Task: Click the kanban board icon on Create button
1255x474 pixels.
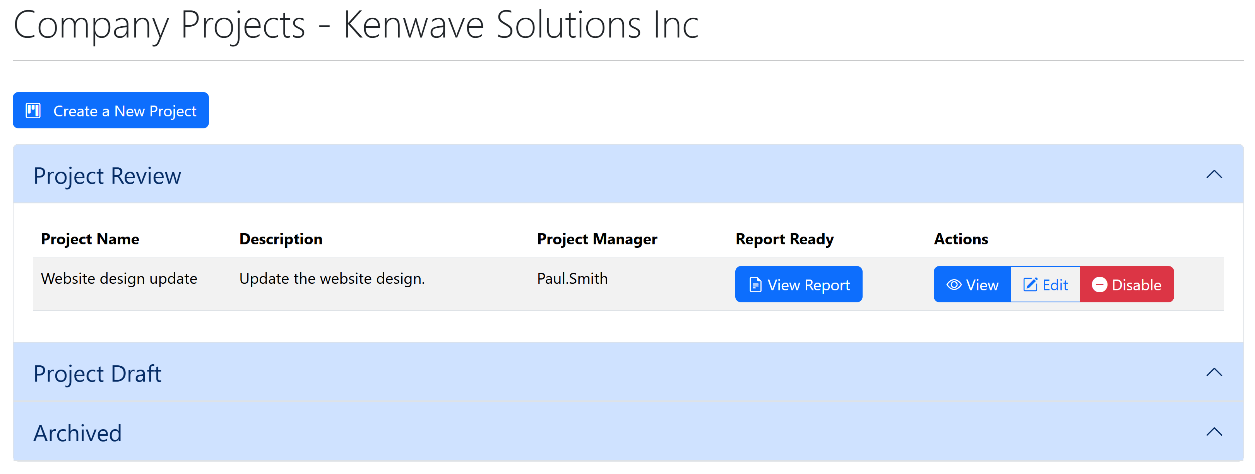Action: (x=33, y=111)
